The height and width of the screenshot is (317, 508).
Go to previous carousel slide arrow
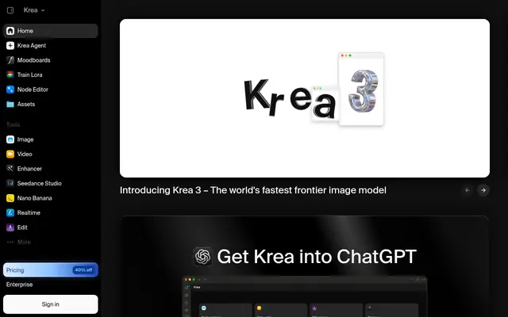(468, 190)
